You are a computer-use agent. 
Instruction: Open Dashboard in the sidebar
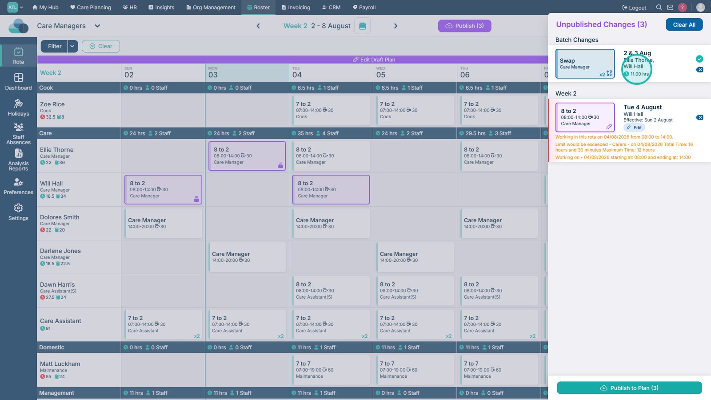tap(18, 82)
